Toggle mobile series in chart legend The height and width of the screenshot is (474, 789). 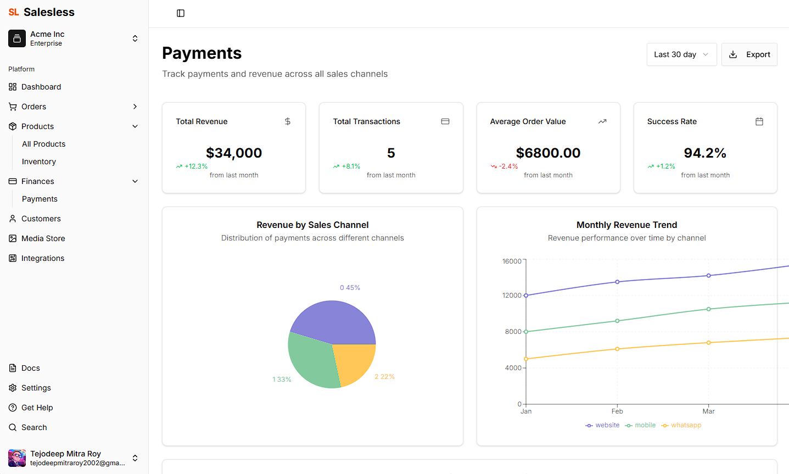coord(640,425)
